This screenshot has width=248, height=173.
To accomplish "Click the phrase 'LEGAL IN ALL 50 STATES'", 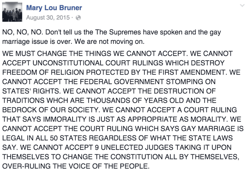I will pos(45,138).
